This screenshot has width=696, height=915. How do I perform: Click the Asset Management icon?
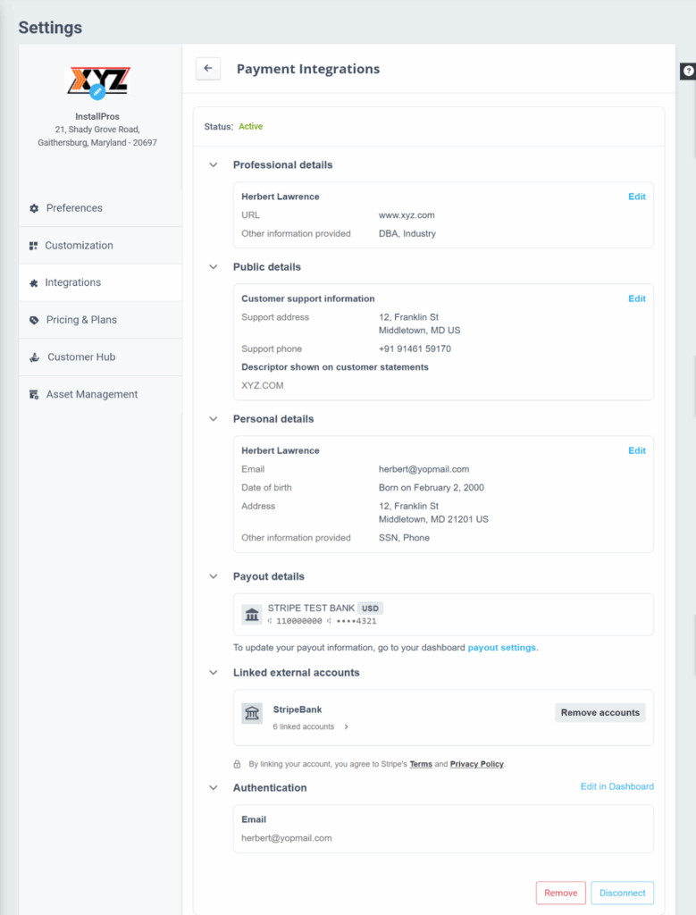point(34,395)
